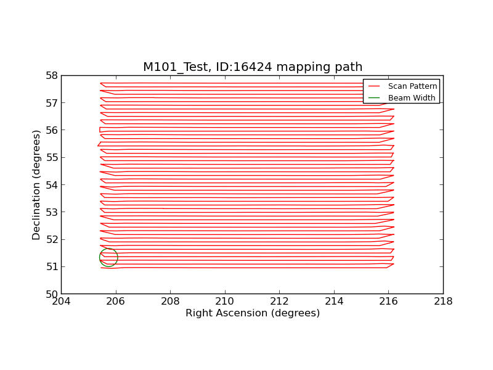Viewport: 493px width, 370px height.
Task: Click the x-axis tick label 218
Action: 443,301
